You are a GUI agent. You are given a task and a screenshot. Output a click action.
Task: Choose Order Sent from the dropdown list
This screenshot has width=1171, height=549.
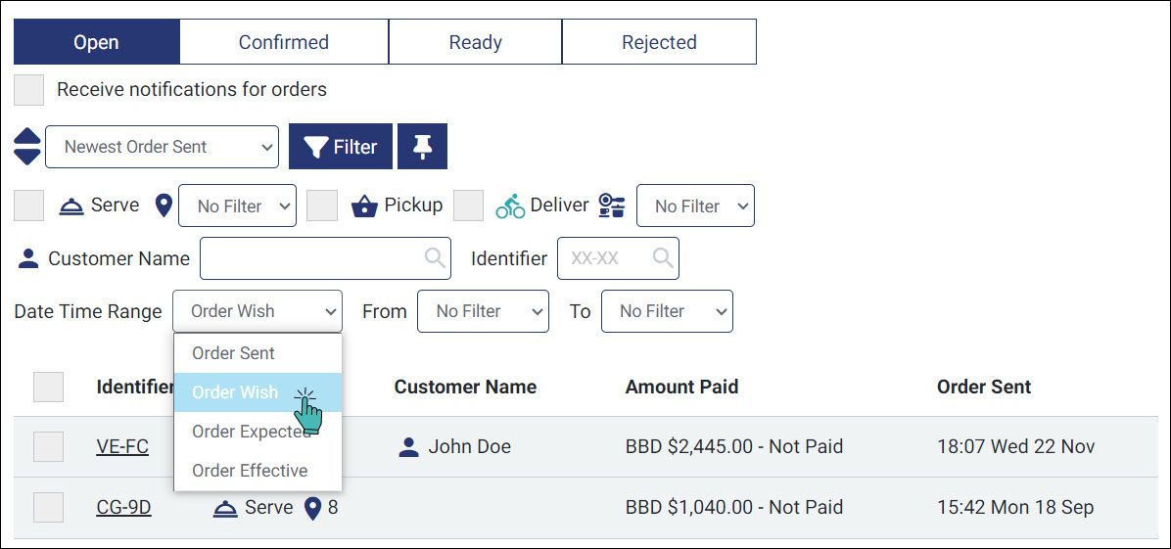(x=258, y=353)
